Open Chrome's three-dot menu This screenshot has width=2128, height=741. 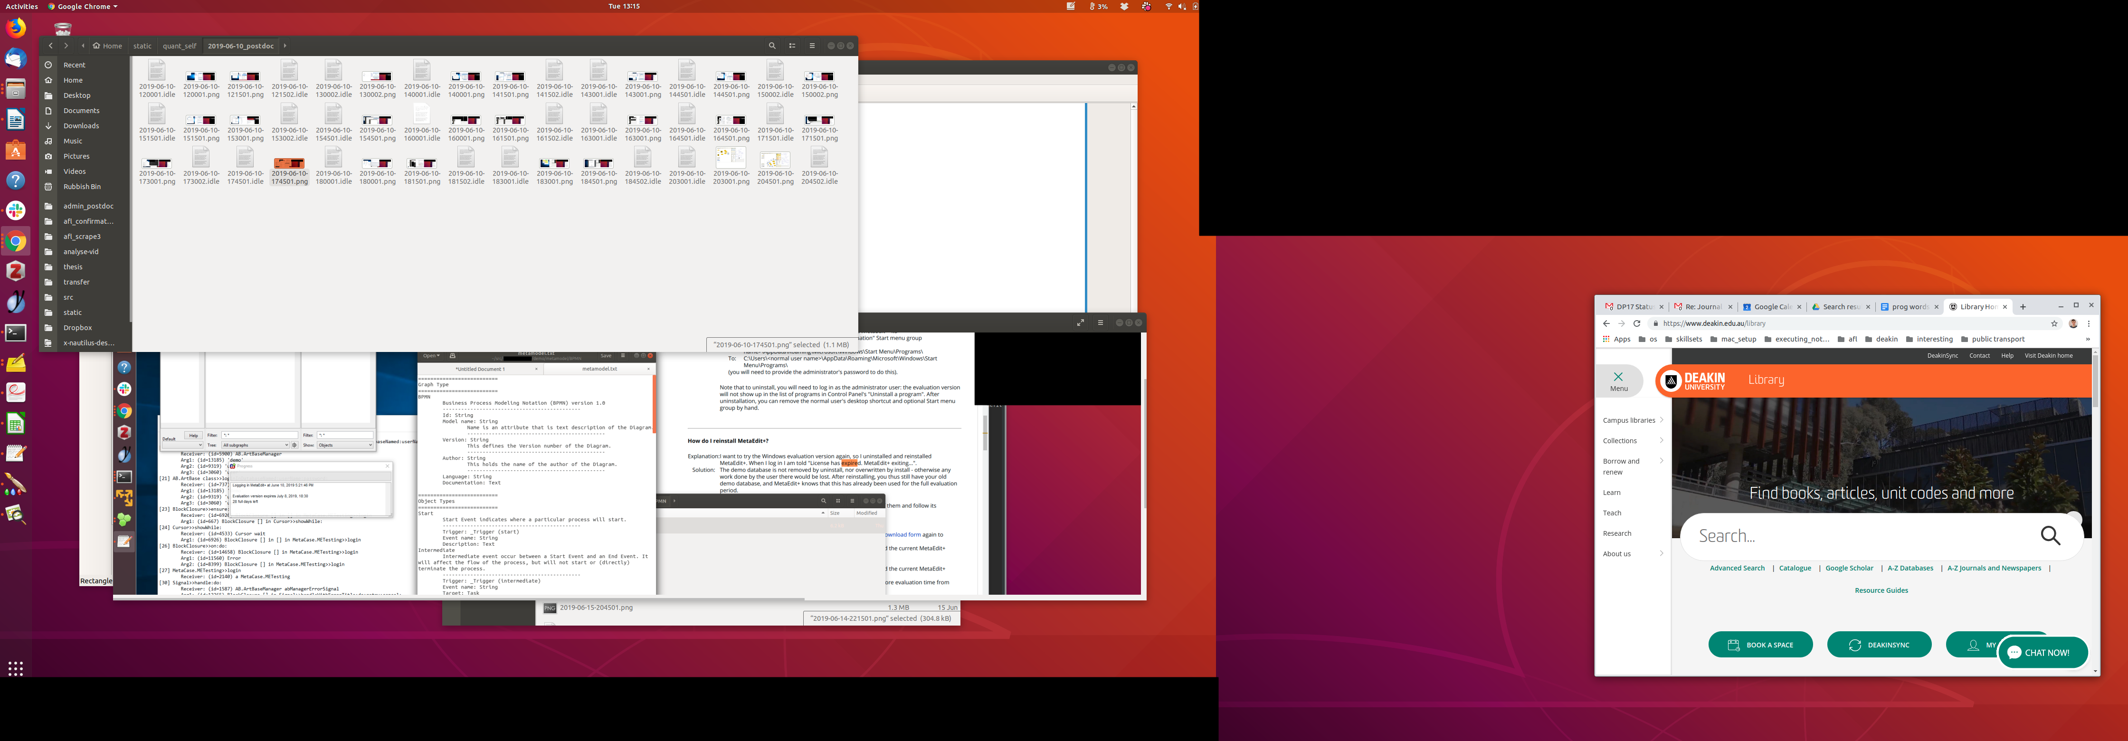tap(2089, 324)
